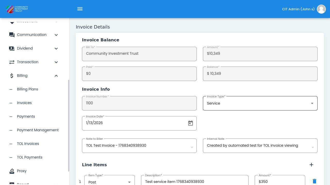This screenshot has width=330, height=185.
Task: Expand the Communication menu chevron
Action: pos(56,35)
